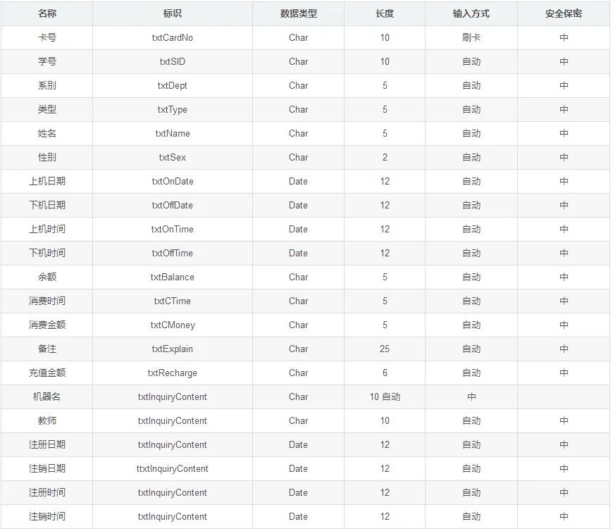Select the 注销时间 name cell
613x531 pixels.
click(47, 516)
